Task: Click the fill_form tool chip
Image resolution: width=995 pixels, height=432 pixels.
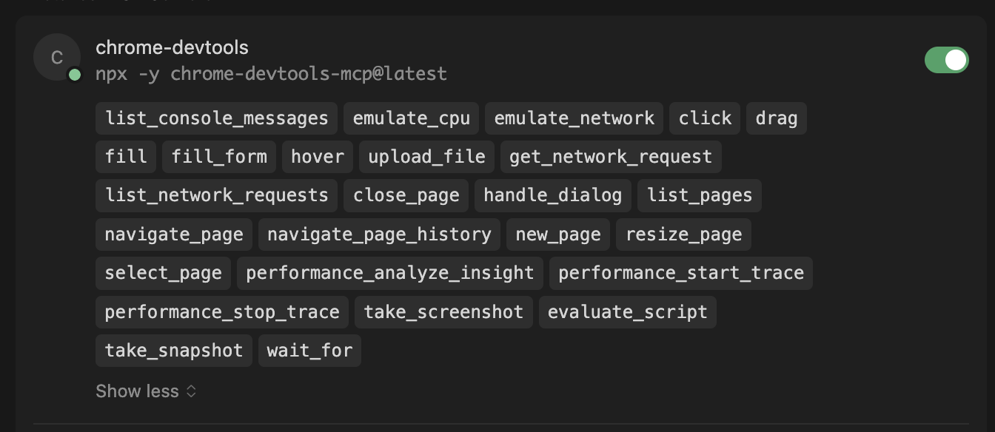Action: point(219,157)
